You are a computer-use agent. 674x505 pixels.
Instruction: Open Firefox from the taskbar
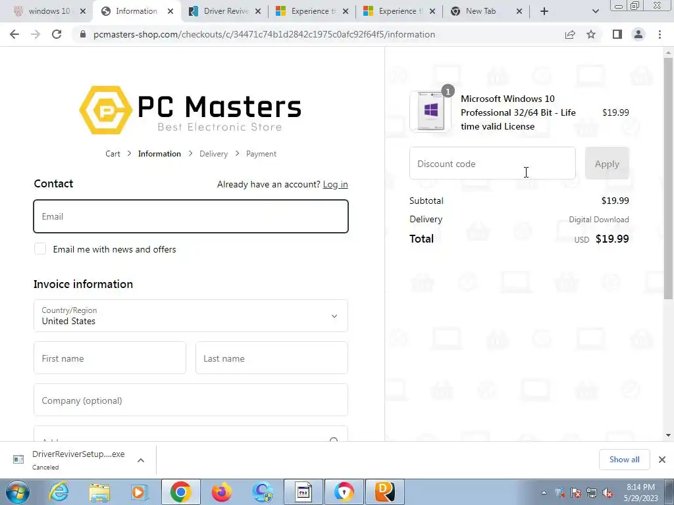pyautogui.click(x=221, y=492)
